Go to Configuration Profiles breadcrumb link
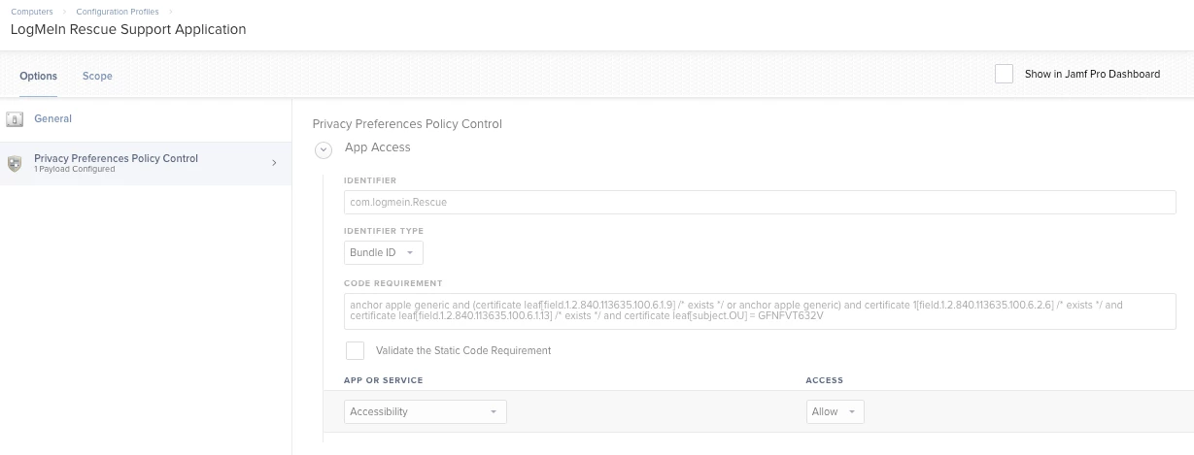This screenshot has width=1194, height=455. point(117,12)
